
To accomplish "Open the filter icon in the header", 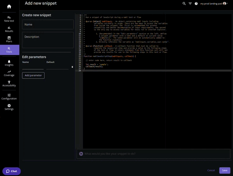I will pos(190,4).
